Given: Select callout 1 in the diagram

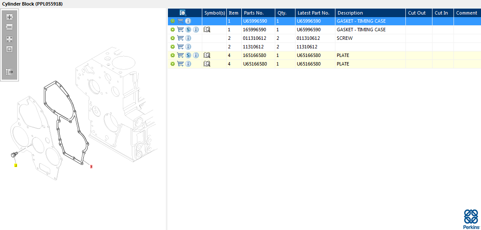Looking at the screenshot, I should [x=91, y=167].
